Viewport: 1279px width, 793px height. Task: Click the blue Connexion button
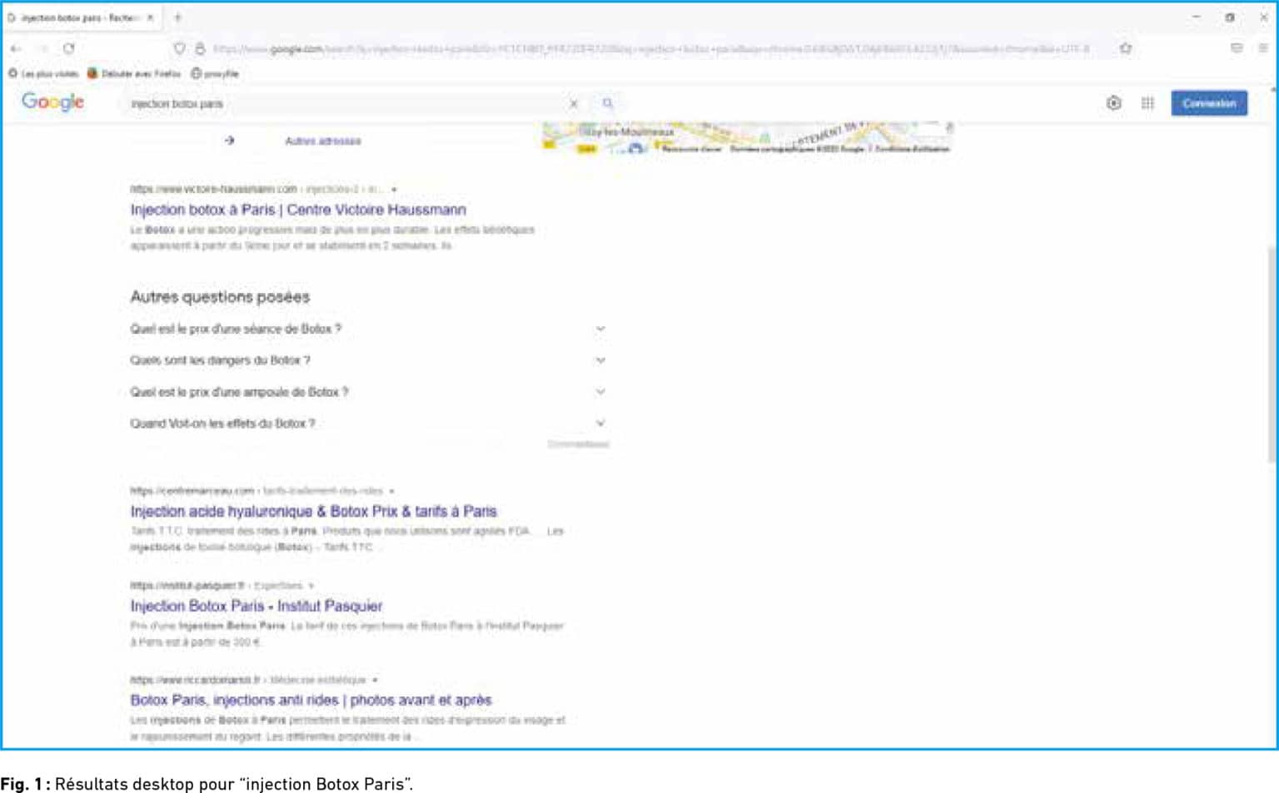point(1208,103)
